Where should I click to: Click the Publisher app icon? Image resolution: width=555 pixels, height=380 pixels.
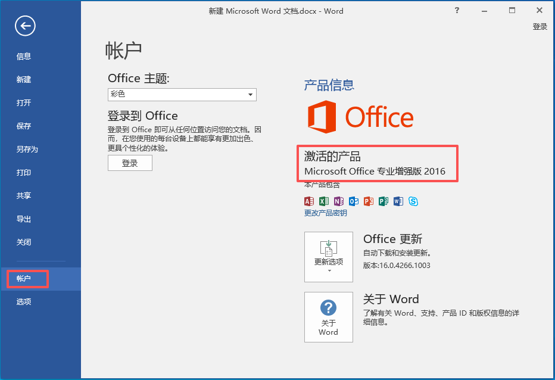(383, 201)
